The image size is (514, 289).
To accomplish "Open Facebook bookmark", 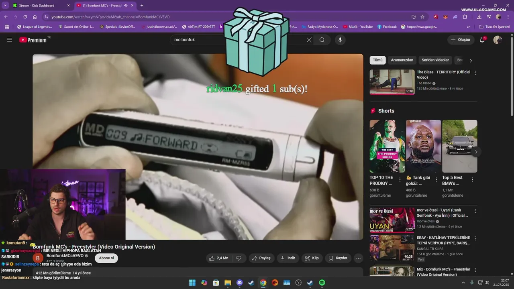I will coord(387,27).
